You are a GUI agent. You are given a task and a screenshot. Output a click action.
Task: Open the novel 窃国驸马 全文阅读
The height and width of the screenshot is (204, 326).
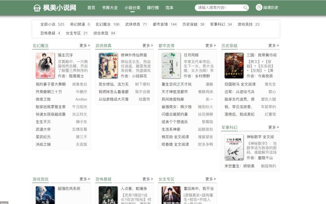(x=240, y=84)
